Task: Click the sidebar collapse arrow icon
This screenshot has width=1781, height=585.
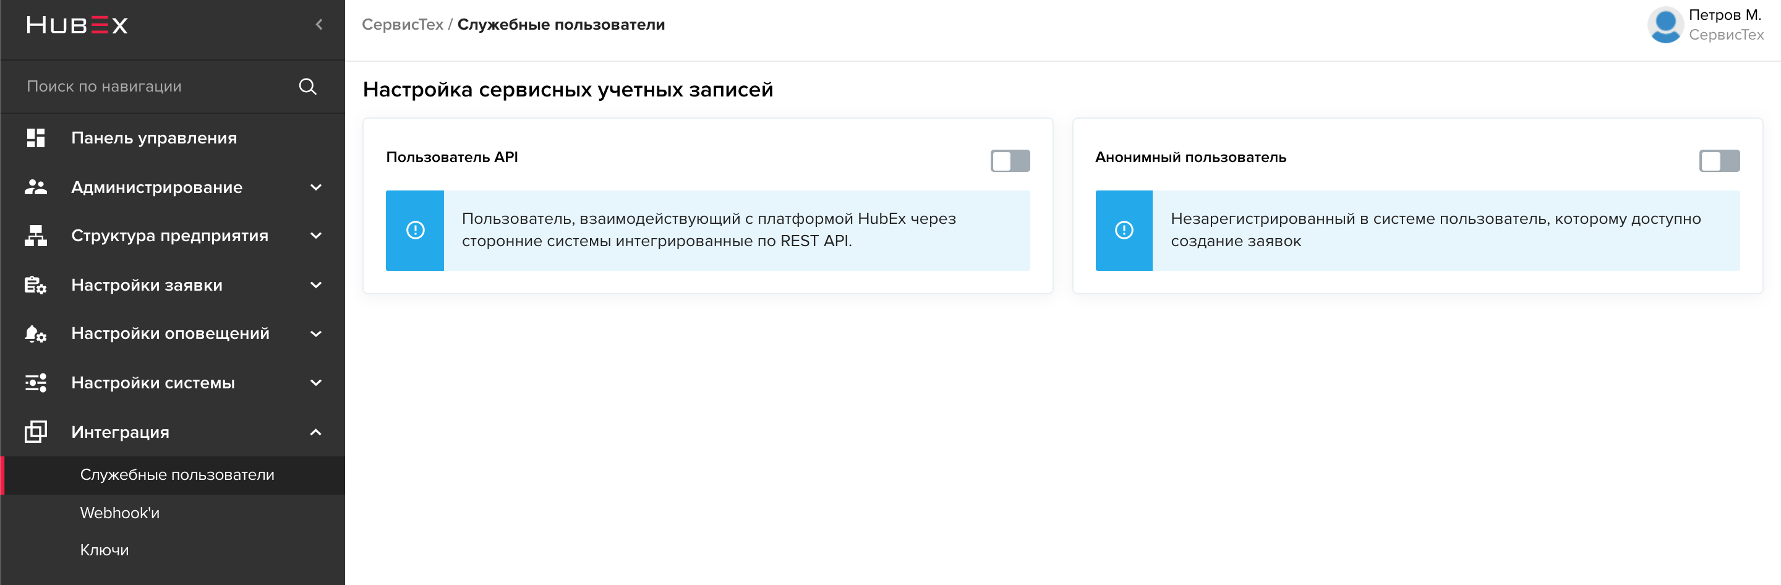Action: [318, 25]
